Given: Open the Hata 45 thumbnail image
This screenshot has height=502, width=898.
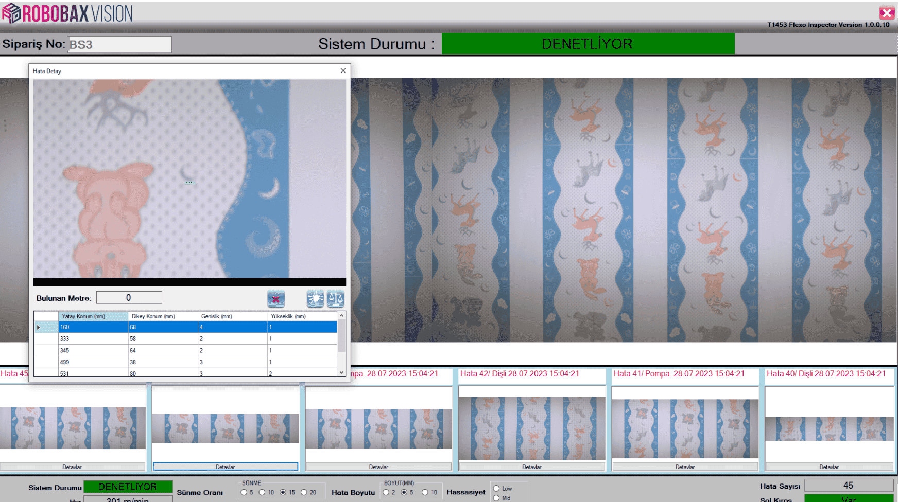Looking at the screenshot, I should [x=73, y=428].
